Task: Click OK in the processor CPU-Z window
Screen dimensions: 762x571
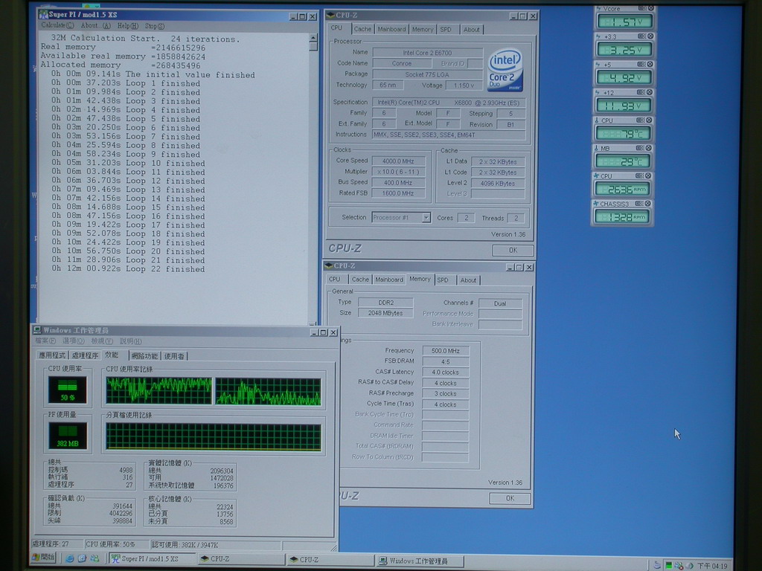Action: [513, 250]
